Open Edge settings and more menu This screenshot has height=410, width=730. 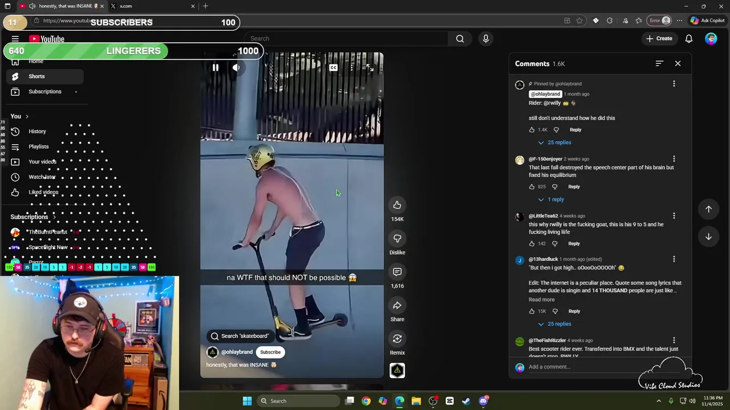coord(679,20)
